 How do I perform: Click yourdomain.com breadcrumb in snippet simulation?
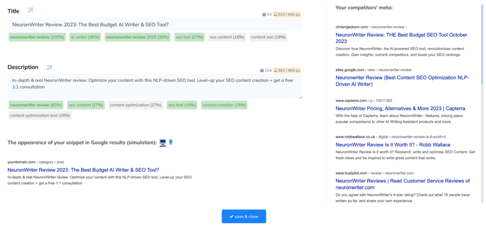(x=36, y=162)
